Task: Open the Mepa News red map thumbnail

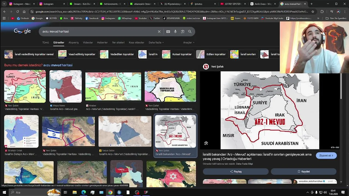Action: click(65, 87)
